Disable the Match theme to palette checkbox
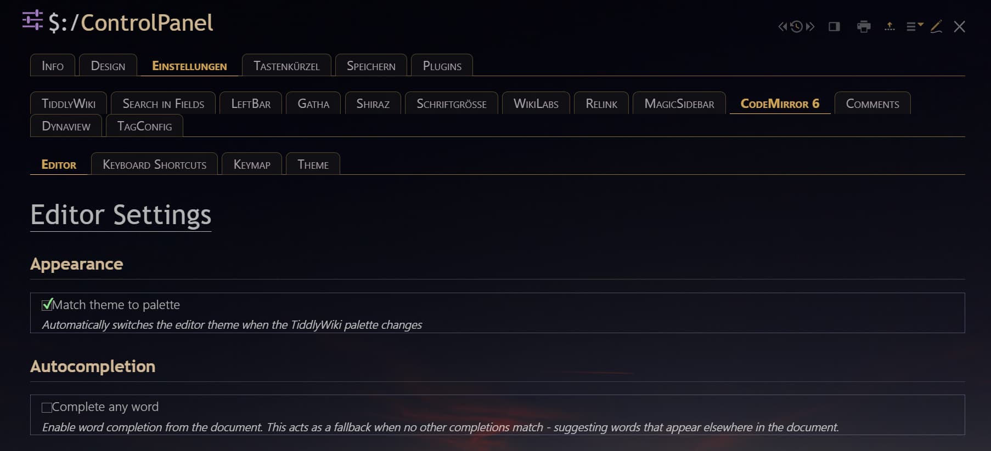This screenshot has width=991, height=451. pyautogui.click(x=47, y=305)
